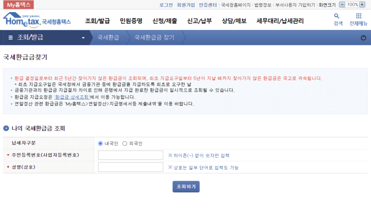Click the 100% zoom level text
371x213 pixels.
tap(352, 4)
